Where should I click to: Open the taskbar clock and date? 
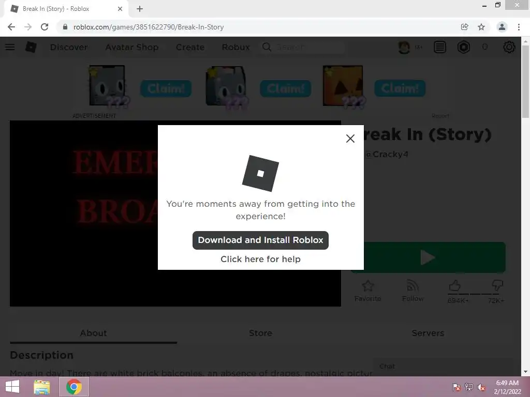507,387
